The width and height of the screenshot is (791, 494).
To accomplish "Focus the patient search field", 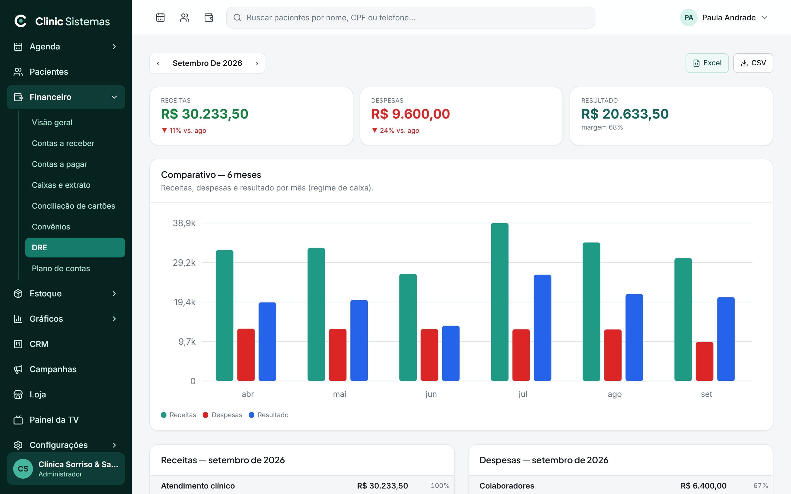I will 411,18.
